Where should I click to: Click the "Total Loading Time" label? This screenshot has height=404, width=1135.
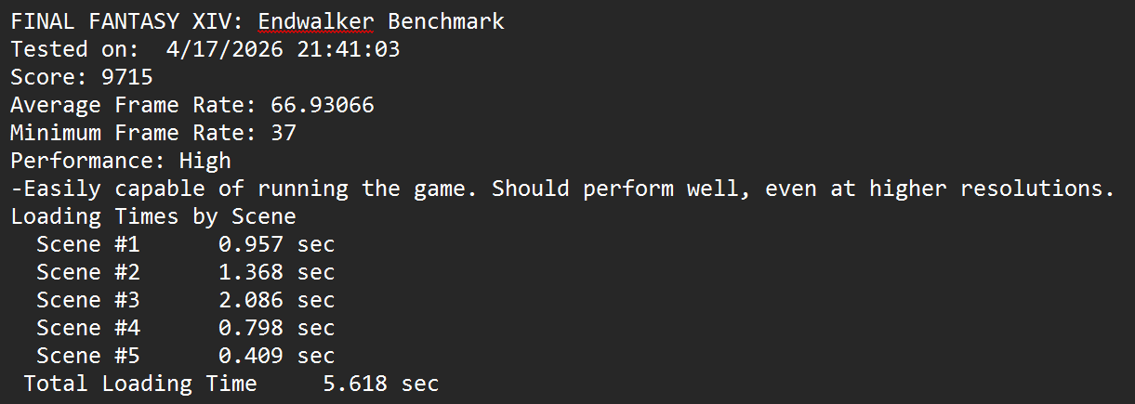[x=140, y=384]
